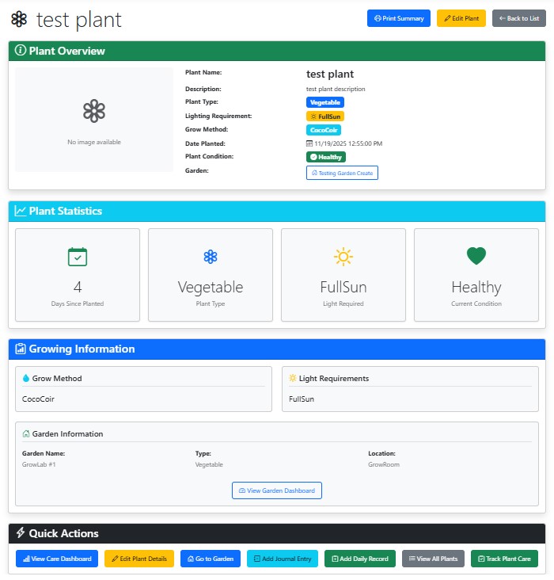
Task: Click the sun icon in FullSun statistic card
Action: [343, 257]
